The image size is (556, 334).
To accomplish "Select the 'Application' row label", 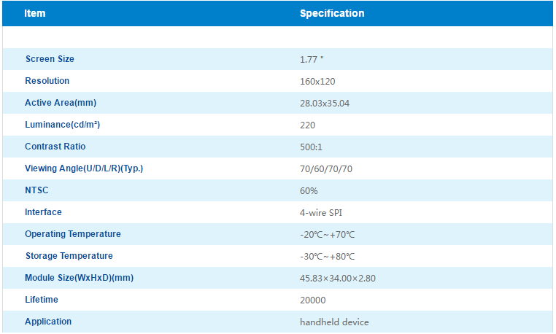I will coord(48,322).
